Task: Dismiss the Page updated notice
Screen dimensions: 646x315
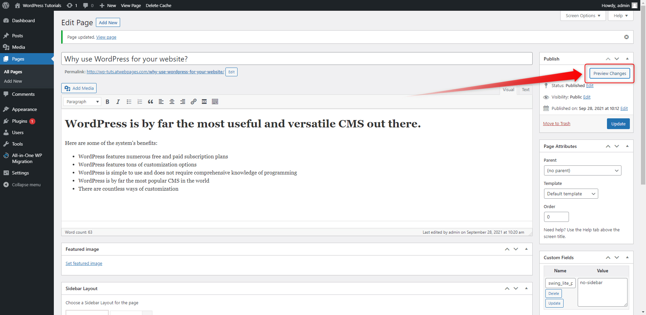Action: point(626,37)
